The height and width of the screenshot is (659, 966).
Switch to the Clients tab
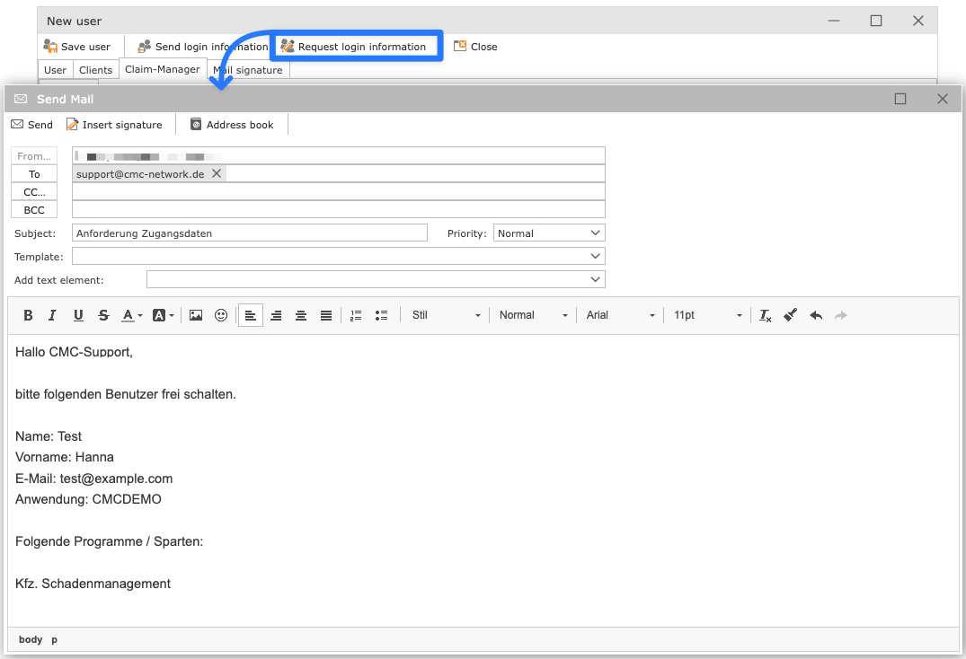click(95, 70)
